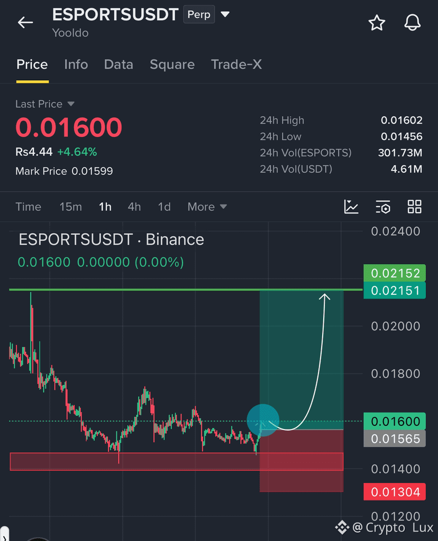Screen dimensions: 438x541
Task: Click the 0.02151 target price label
Action: [x=395, y=290]
